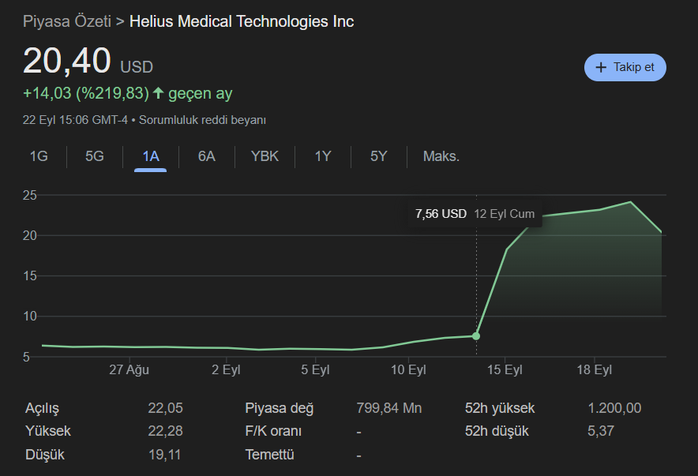Click the Takip et follow button
698x476 pixels.
click(x=625, y=68)
